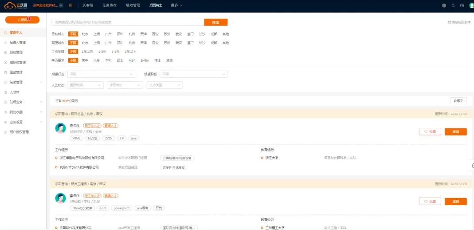Open the 期望行业 dropdown
This screenshot has width=474, height=230.
pyautogui.click(x=101, y=74)
